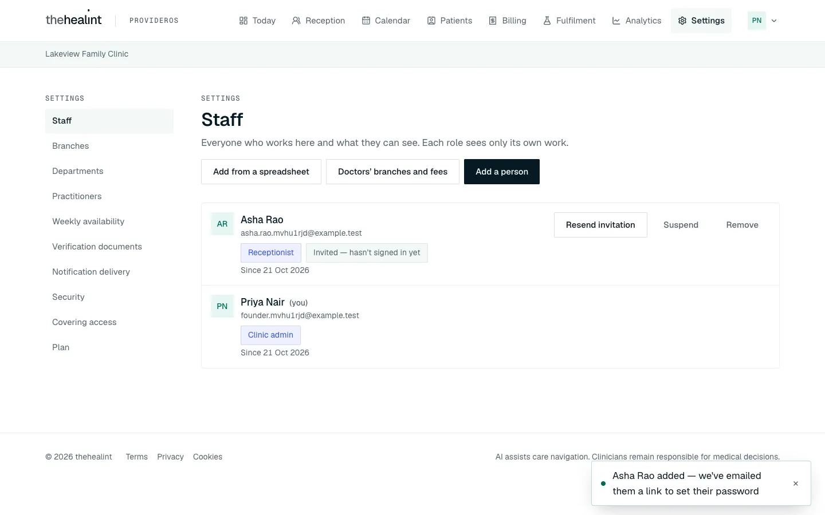Click the PN user avatar in header
This screenshot has height=515, width=825.
pyautogui.click(x=757, y=21)
